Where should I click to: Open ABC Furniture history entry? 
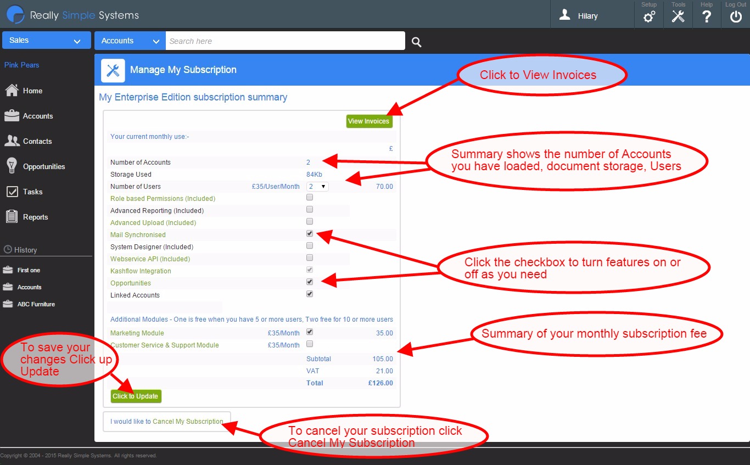[36, 304]
